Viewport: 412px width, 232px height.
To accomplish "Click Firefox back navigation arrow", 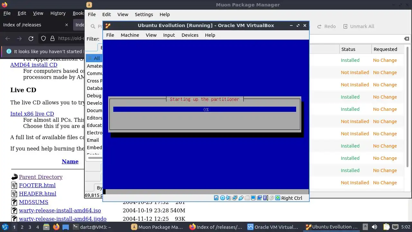I will (8, 39).
